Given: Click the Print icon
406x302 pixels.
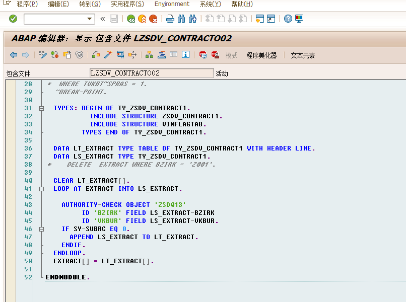Looking at the screenshot, I should pos(170,19).
